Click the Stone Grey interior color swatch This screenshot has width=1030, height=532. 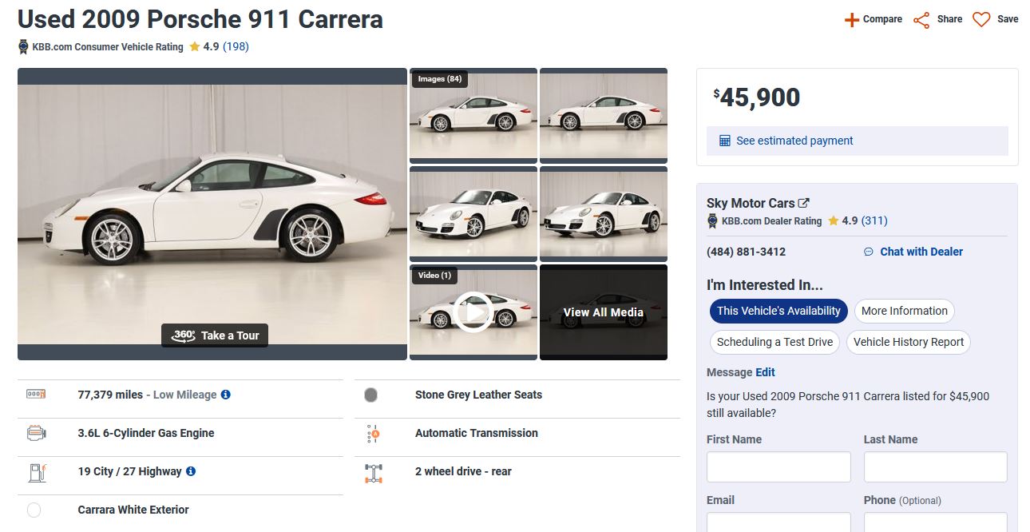(x=370, y=395)
